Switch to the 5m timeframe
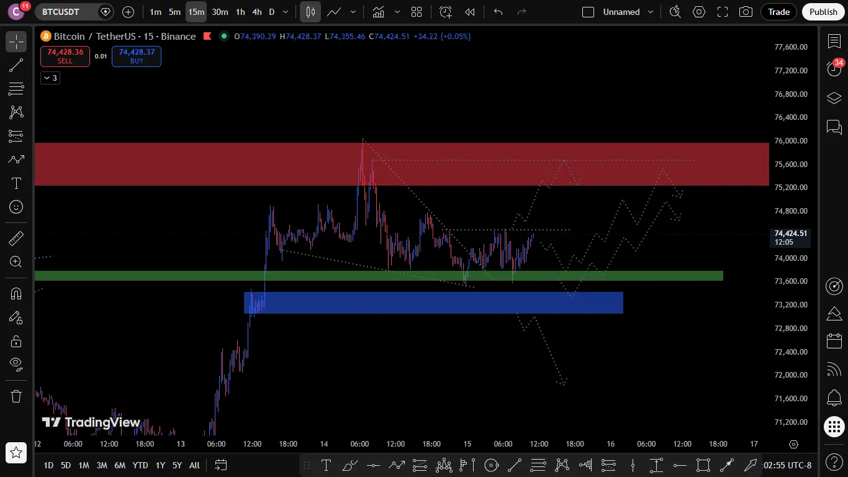 [x=174, y=12]
